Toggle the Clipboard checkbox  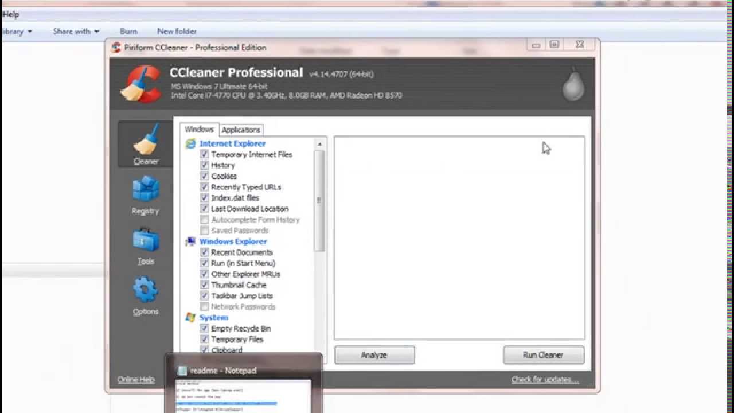pos(204,350)
